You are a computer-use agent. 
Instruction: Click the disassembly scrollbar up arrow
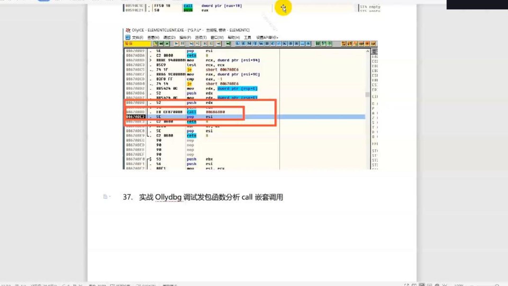point(368,51)
